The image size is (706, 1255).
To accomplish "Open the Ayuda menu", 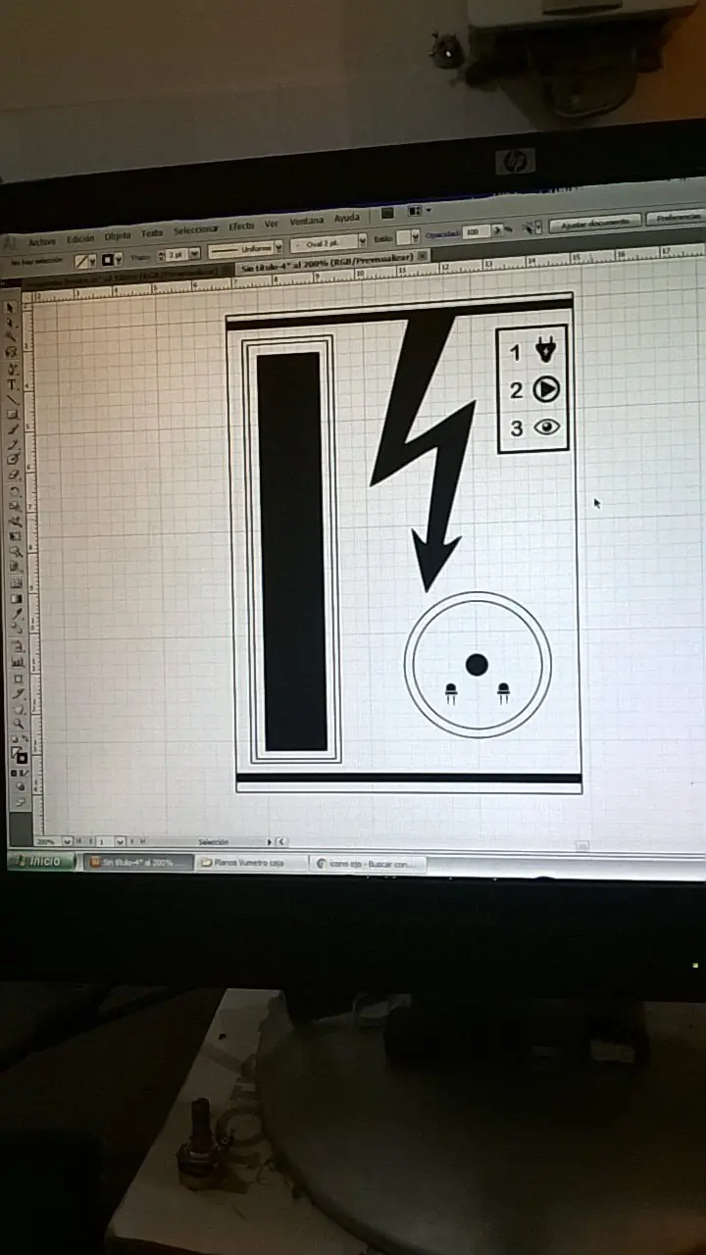I will (346, 219).
